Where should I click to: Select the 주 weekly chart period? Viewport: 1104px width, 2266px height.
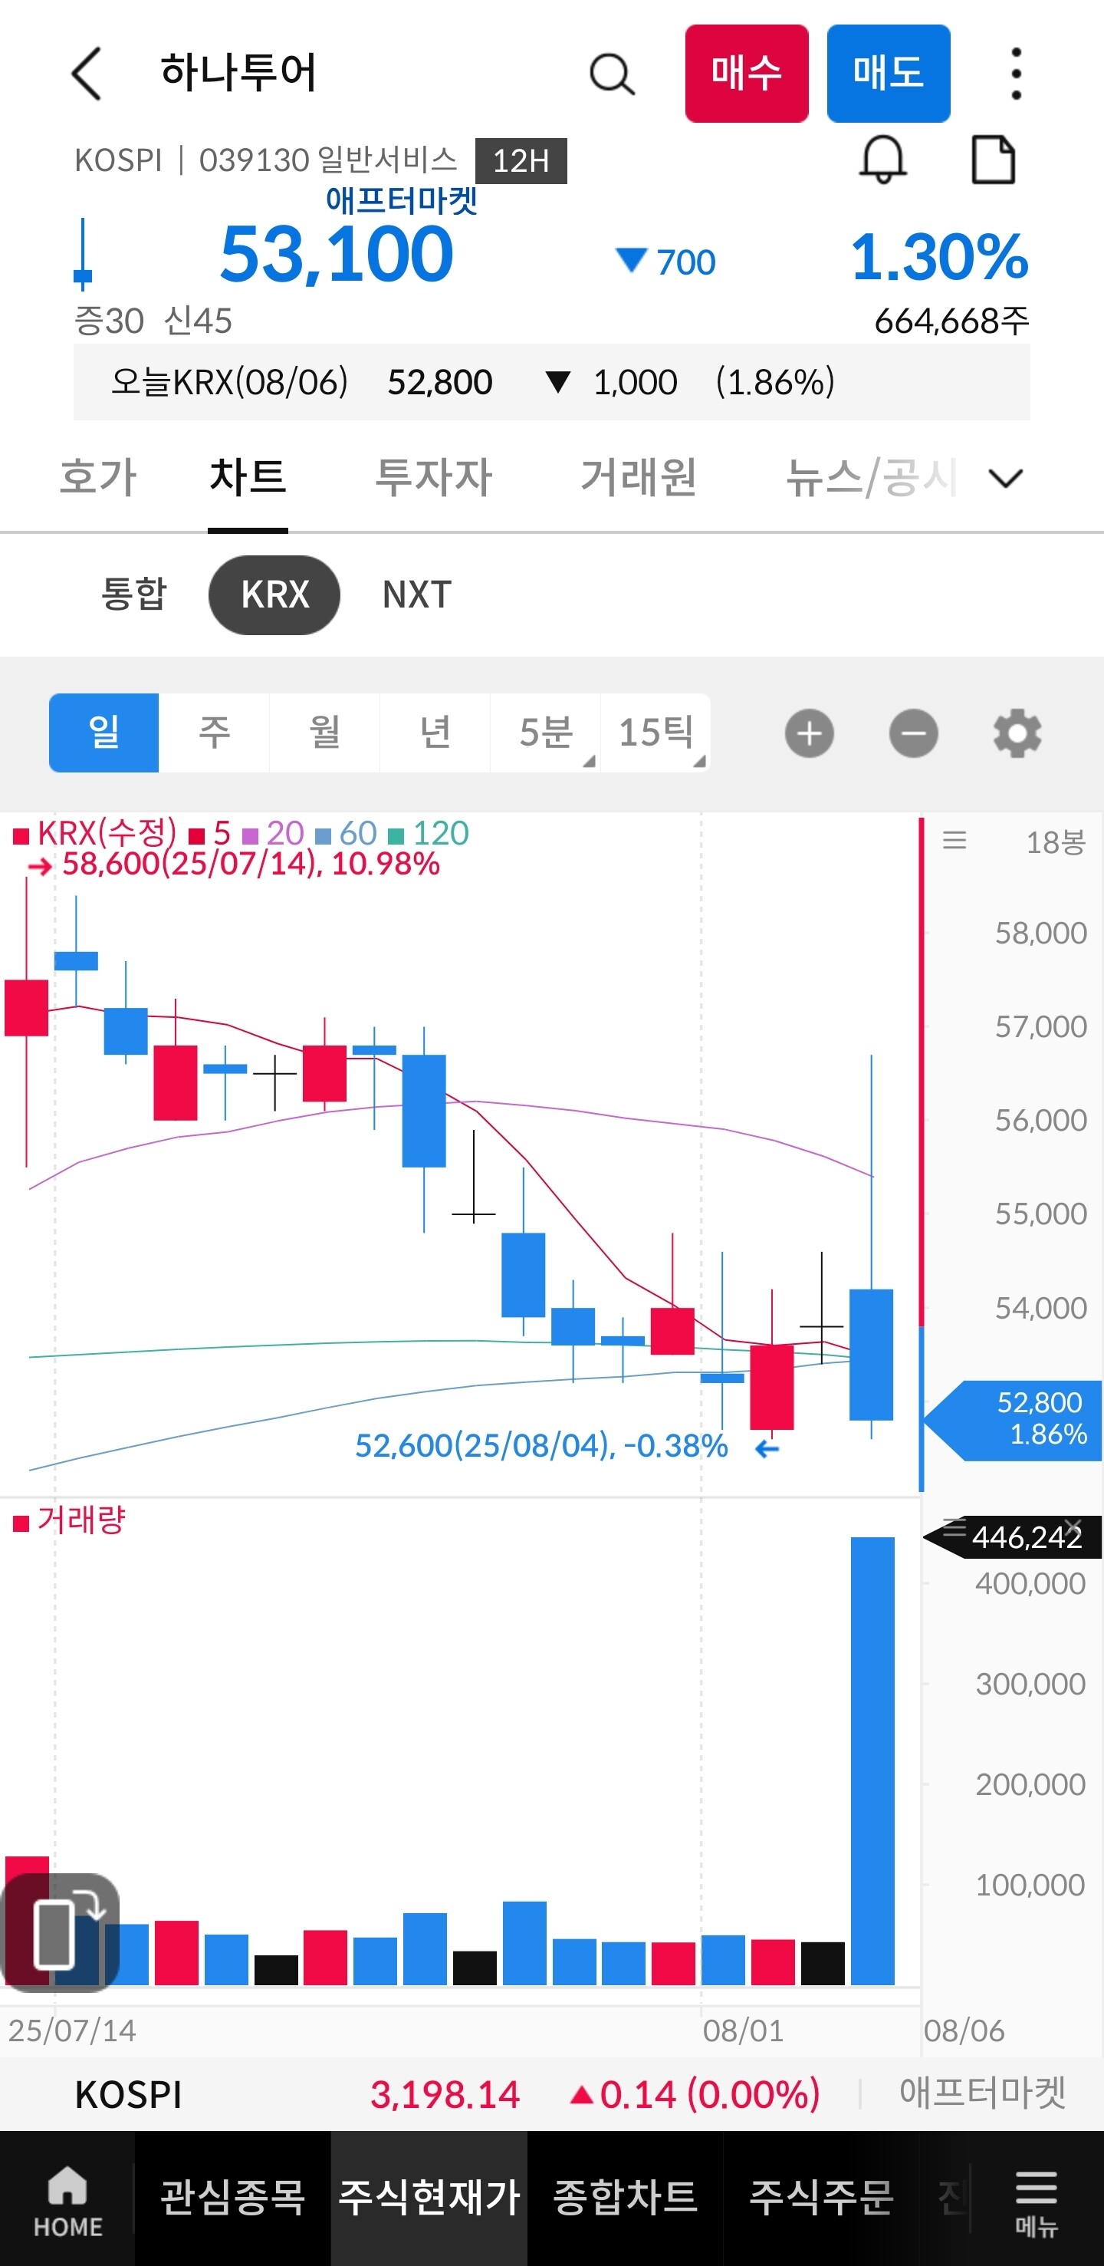[x=215, y=732]
